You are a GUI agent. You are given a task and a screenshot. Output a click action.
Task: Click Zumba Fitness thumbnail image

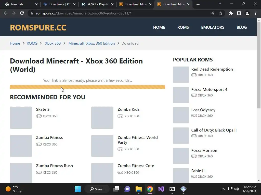pyautogui.click(x=21, y=146)
